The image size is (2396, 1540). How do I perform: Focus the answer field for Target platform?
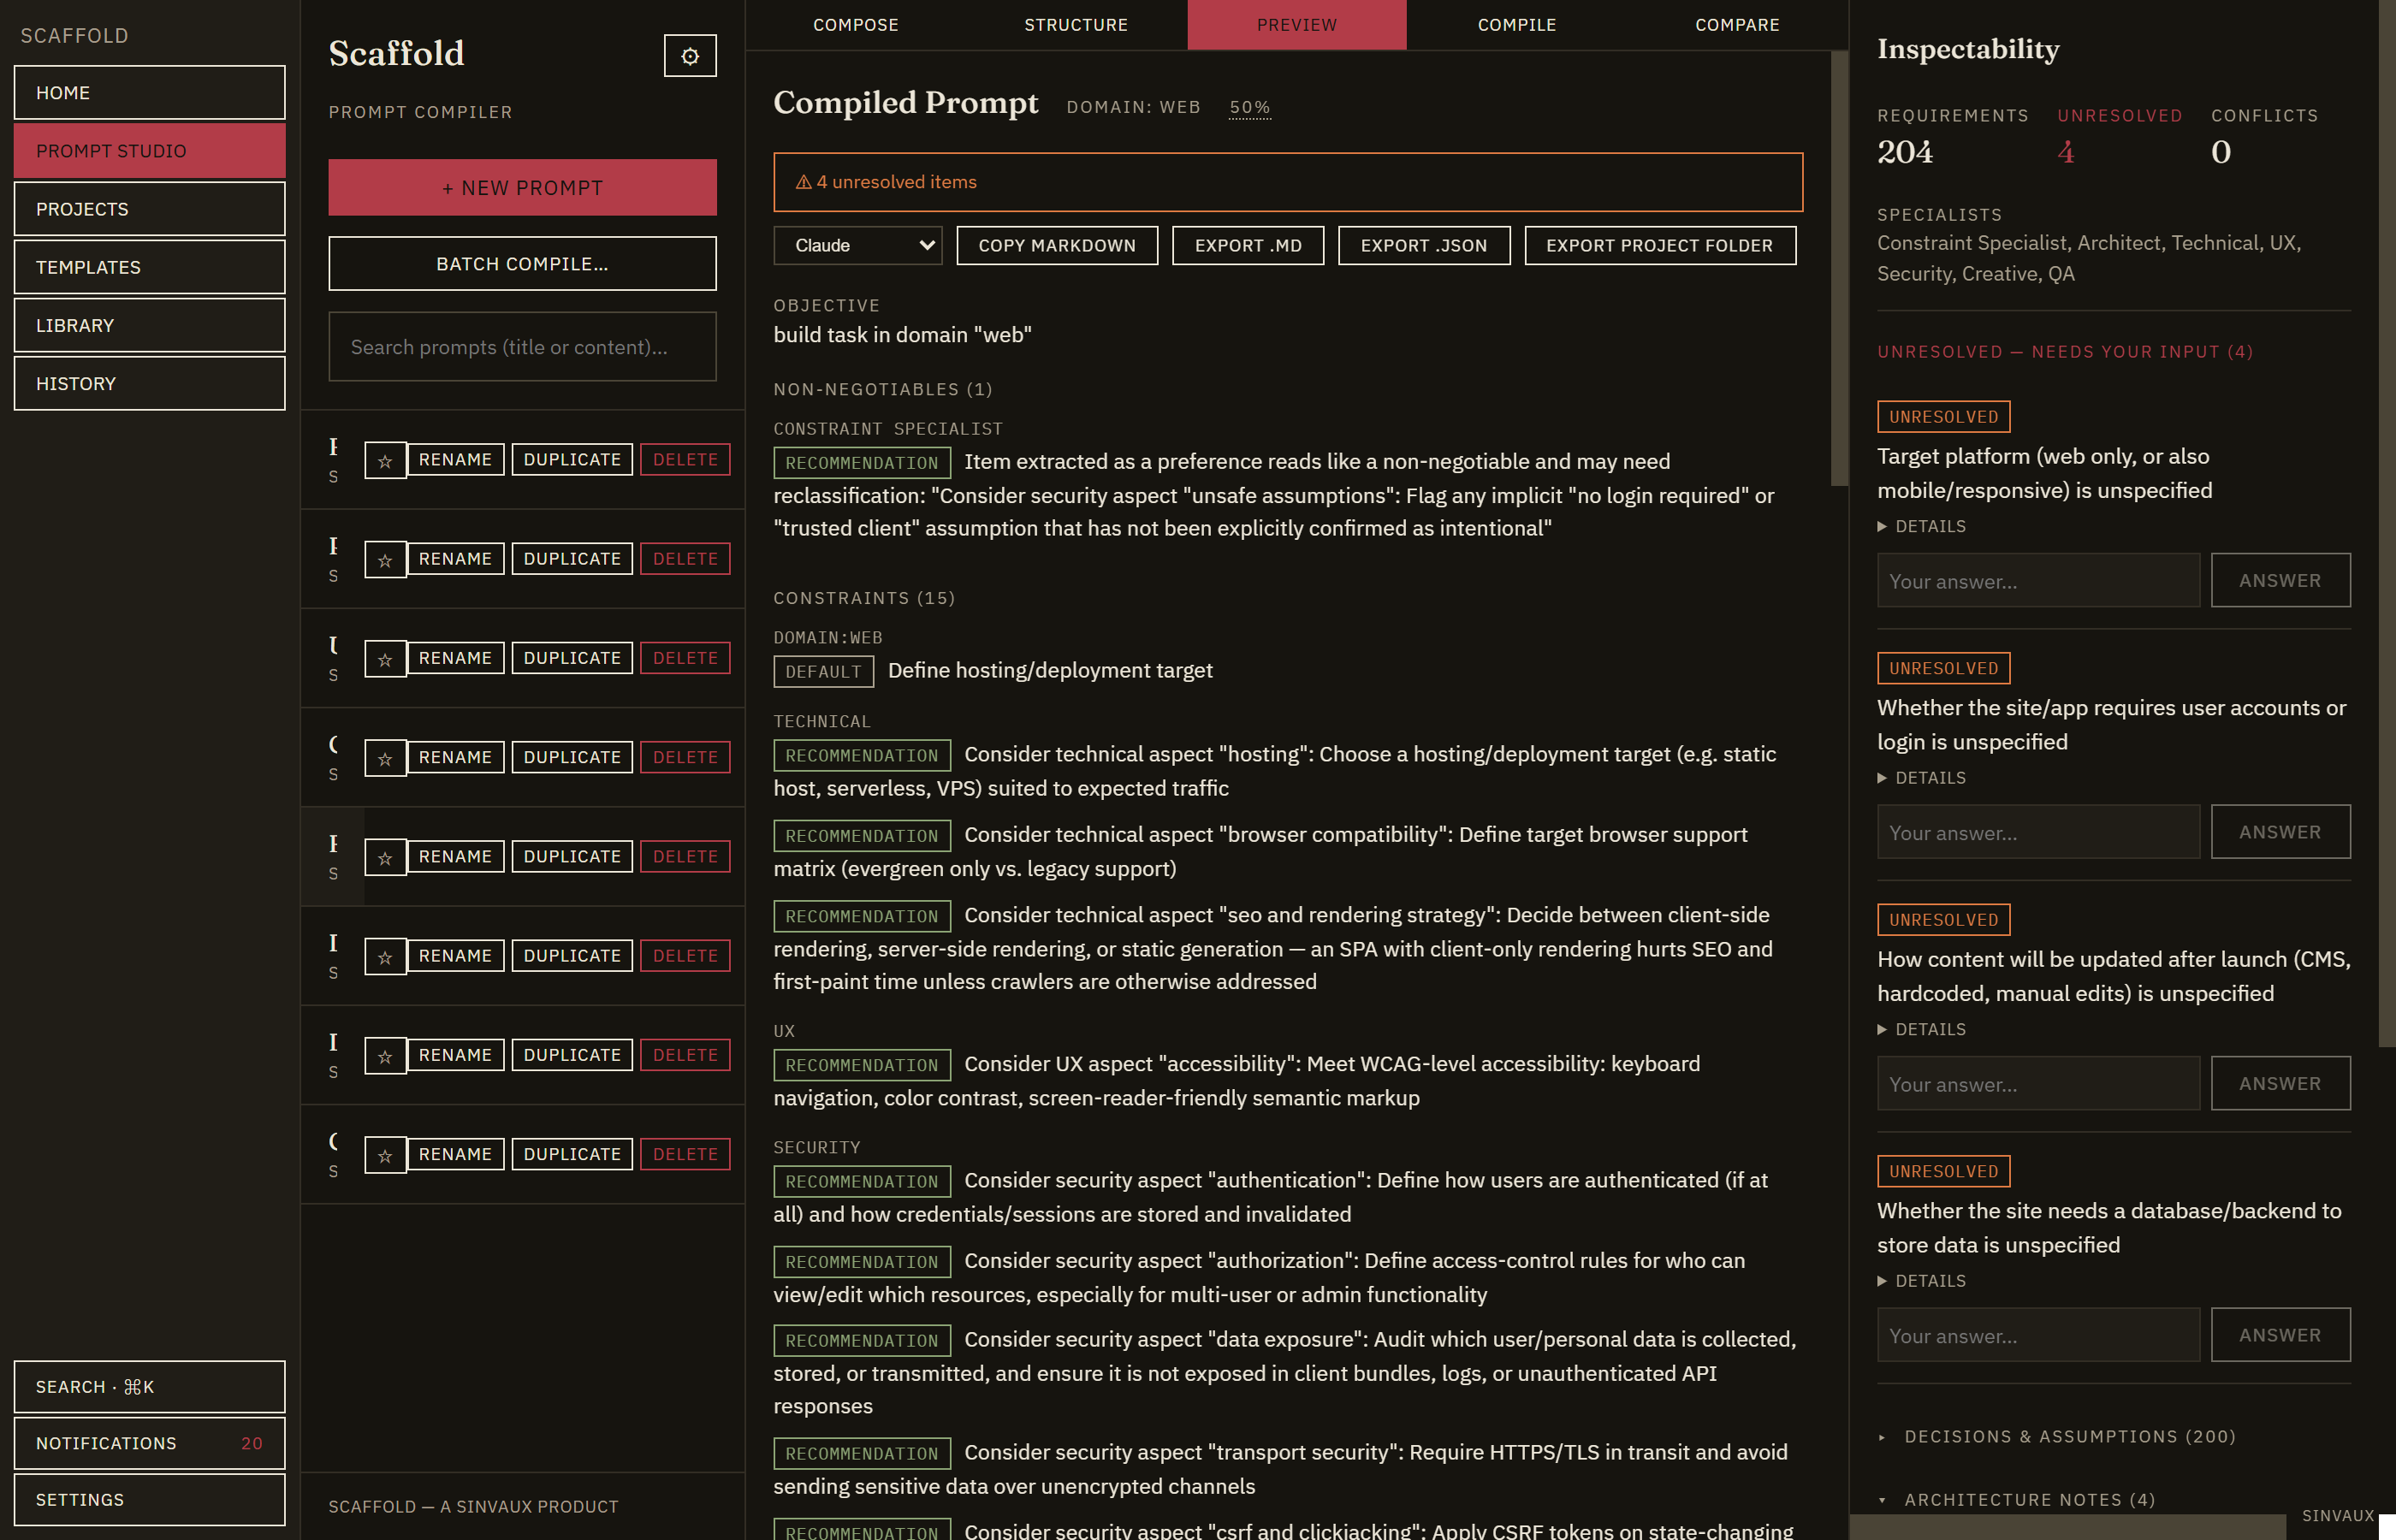click(x=2038, y=580)
